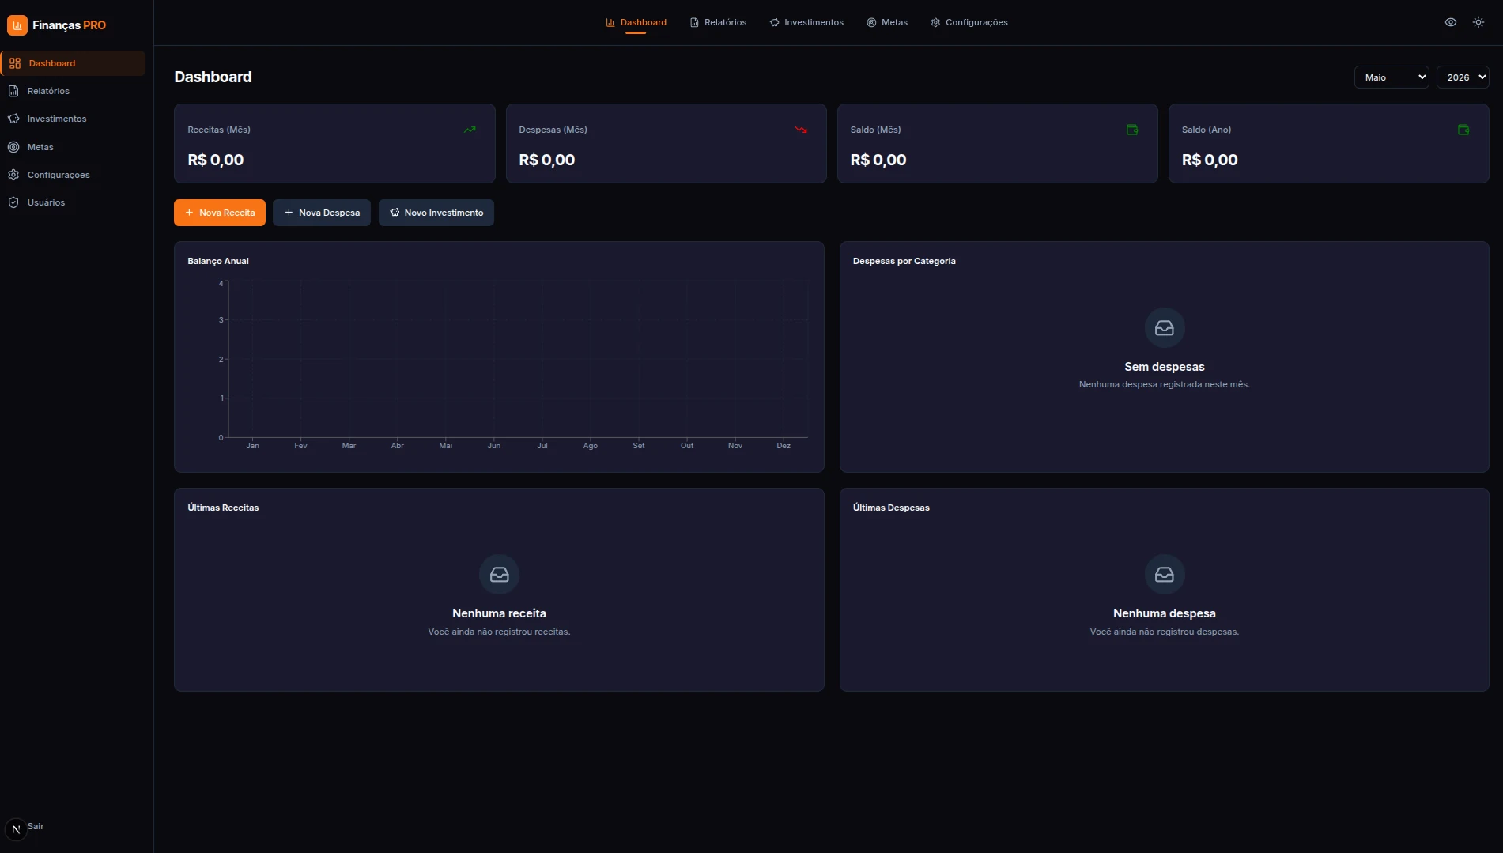Click the Jun label on chart axis
The image size is (1503, 853).
coord(494,446)
